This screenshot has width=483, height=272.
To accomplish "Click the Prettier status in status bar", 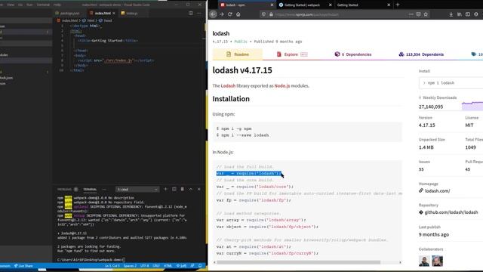I will pos(181,266).
